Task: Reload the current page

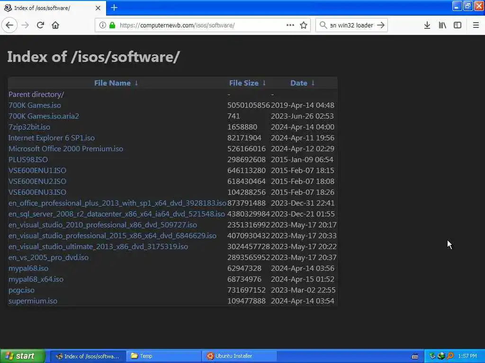Action: (40, 25)
